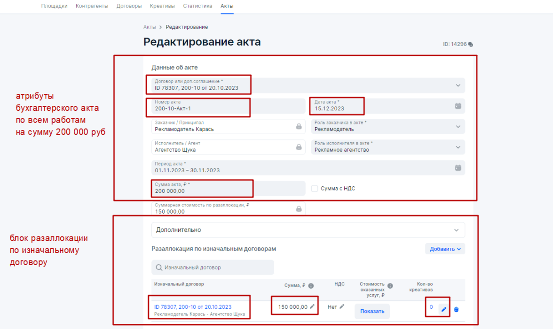Click the Сумма акта, ₽ input field
The image size is (553, 329).
[229, 188]
